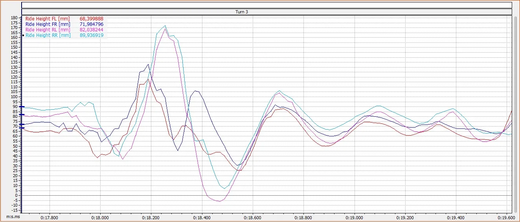Image resolution: width=520 pixels, height=222 pixels.
Task: Click the 0:18.000 time axis label
Action: point(100,217)
